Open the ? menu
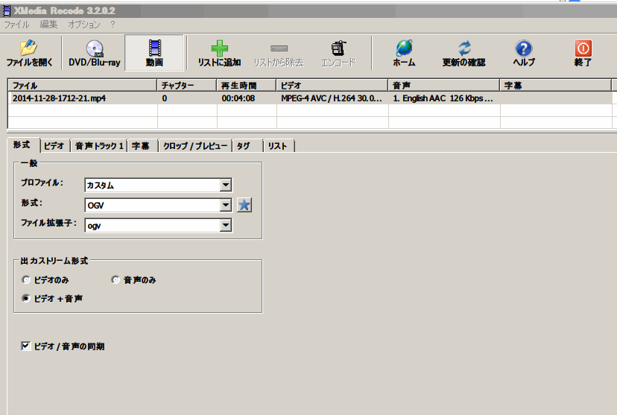Screen dimensions: 617x415 point(113,25)
